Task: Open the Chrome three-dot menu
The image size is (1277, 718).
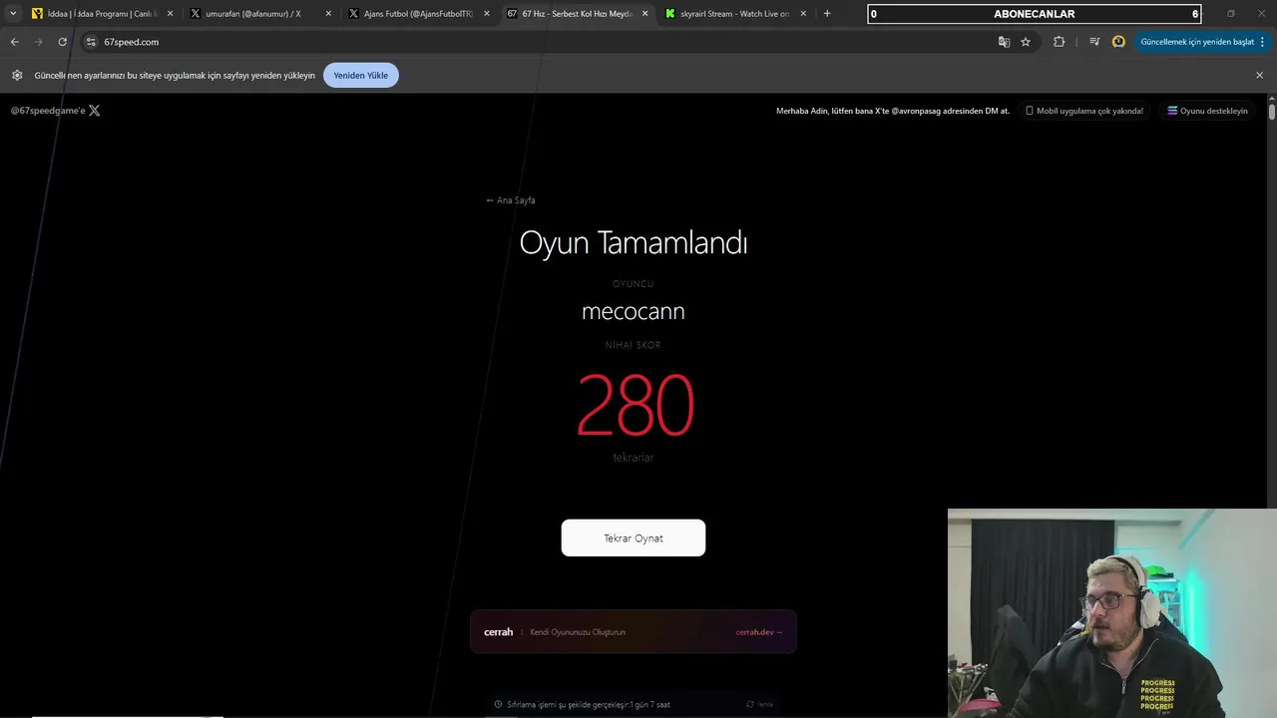Action: click(x=1262, y=42)
